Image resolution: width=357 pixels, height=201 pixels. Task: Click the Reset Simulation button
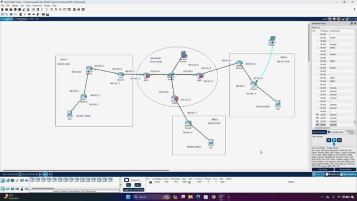(x=319, y=132)
